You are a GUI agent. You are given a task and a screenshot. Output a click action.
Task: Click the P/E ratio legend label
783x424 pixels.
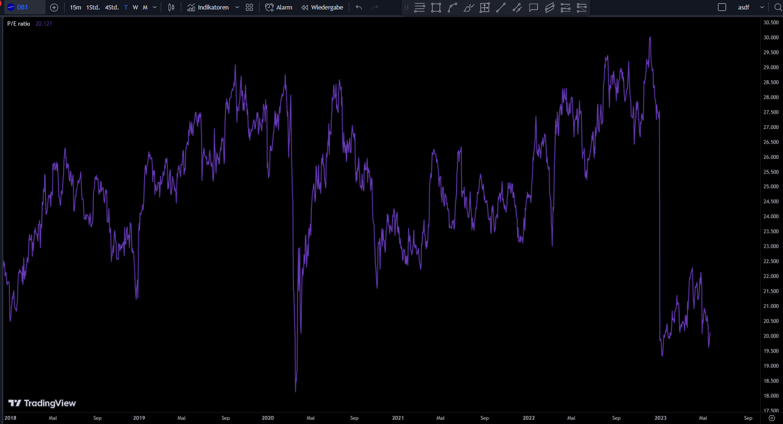pos(19,24)
